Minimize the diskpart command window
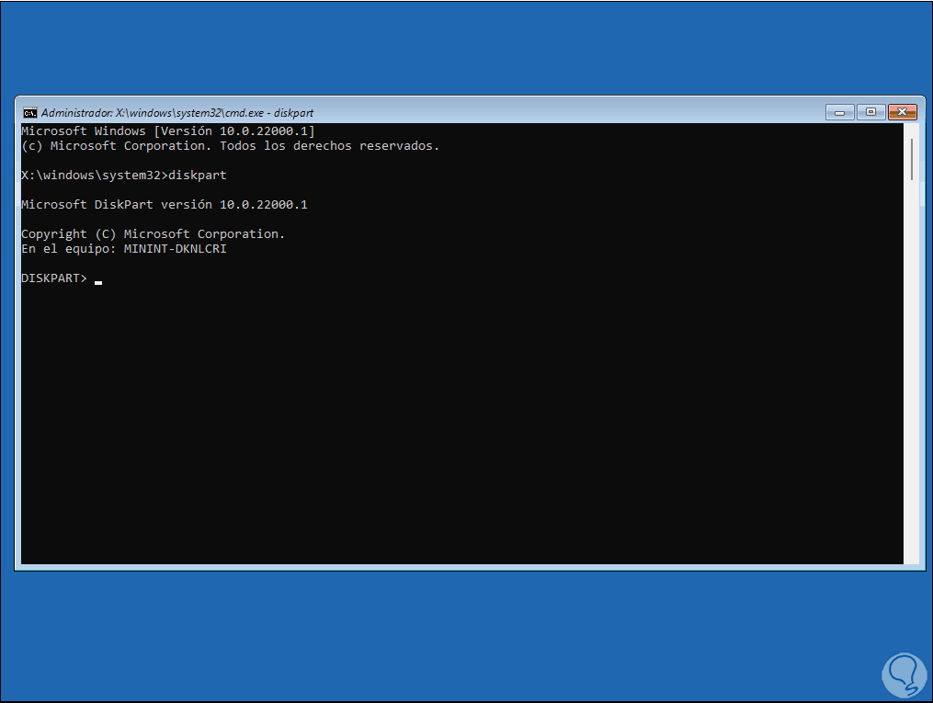Viewport: 933px width, 703px height. [839, 112]
